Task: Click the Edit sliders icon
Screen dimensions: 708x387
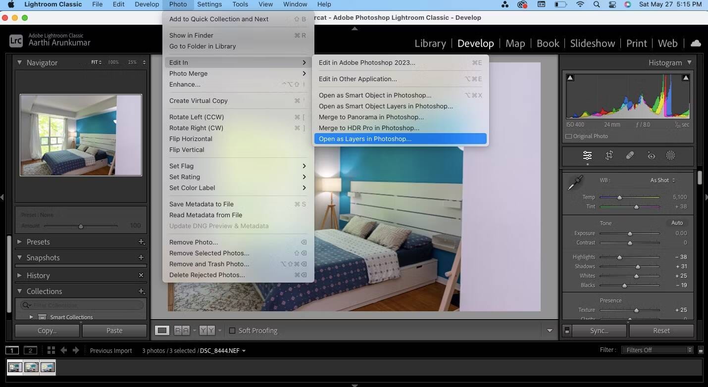Action: coord(587,155)
